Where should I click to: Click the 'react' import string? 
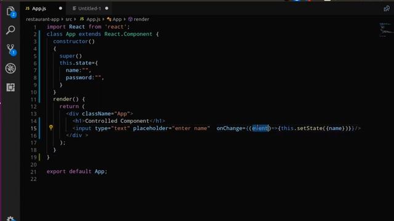point(116,27)
